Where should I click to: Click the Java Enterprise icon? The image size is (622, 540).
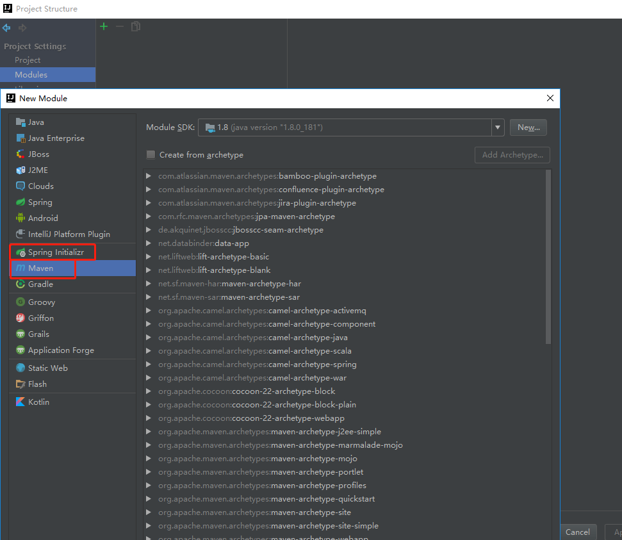coord(20,138)
